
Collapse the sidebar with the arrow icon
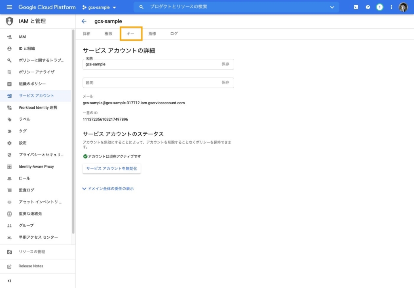(x=9, y=281)
